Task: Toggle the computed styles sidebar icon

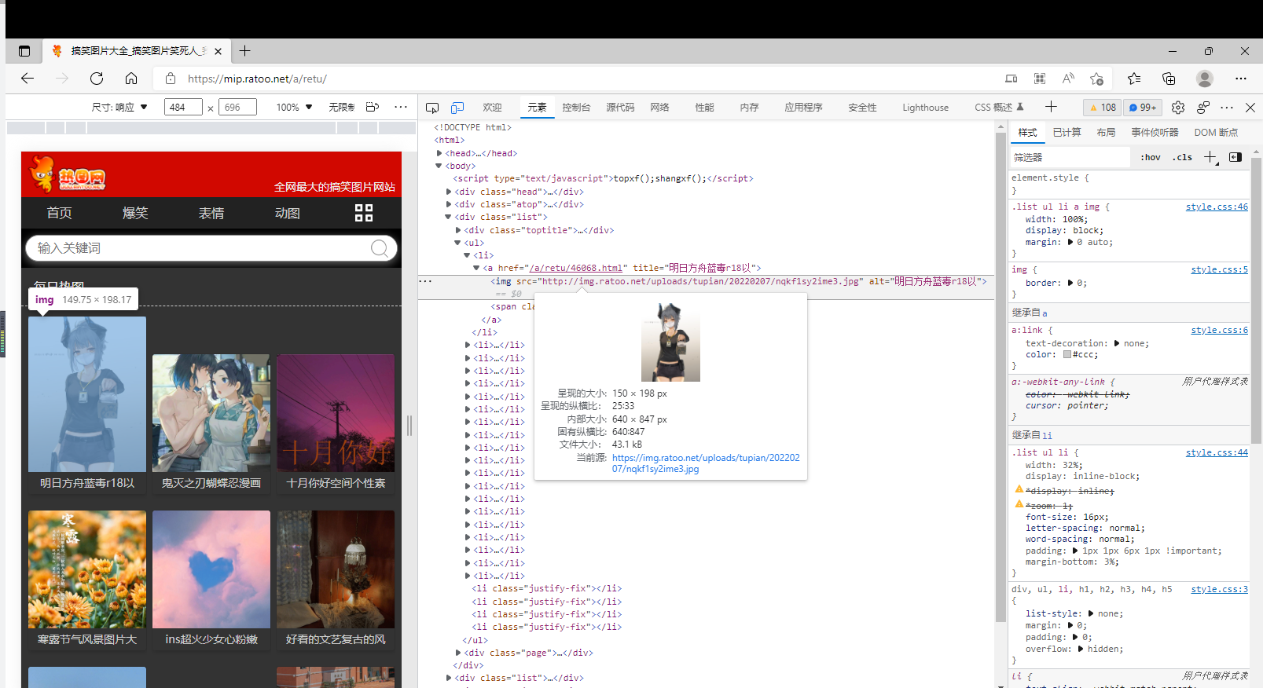Action: 1235,157
